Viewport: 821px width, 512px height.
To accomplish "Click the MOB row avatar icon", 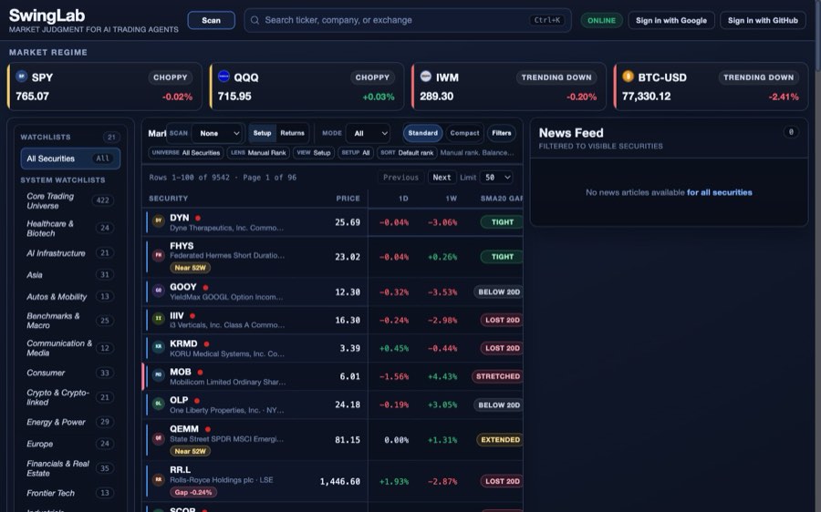I will [x=158, y=375].
